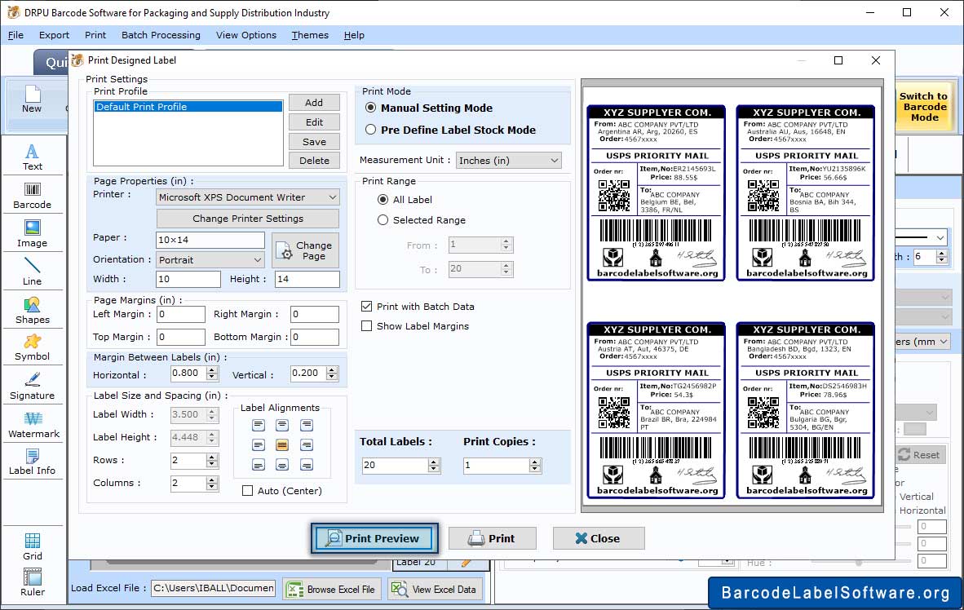Click the Close button in dialog
The image size is (964, 610).
(x=598, y=538)
